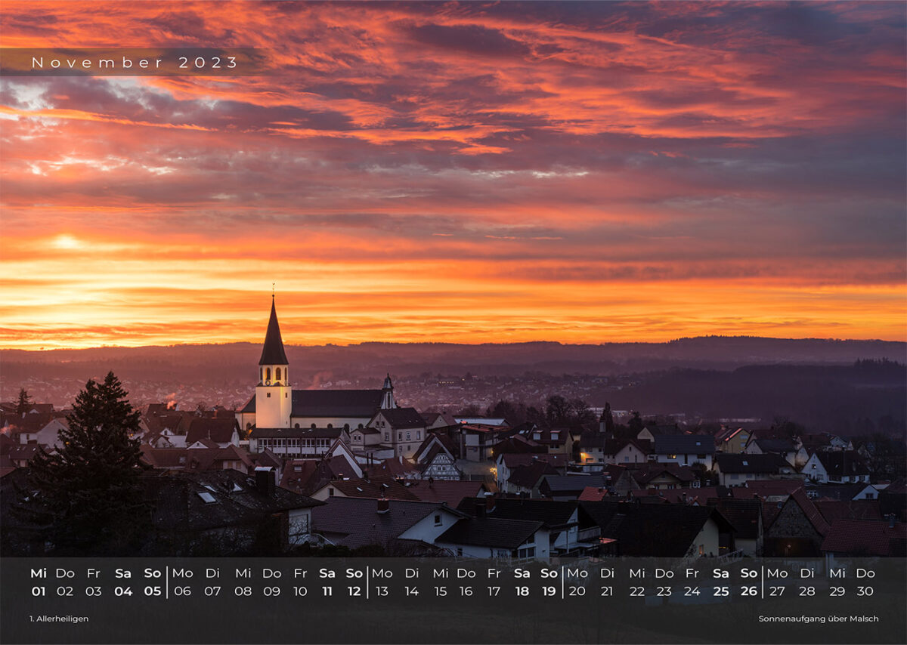Select date 16 under Do
Viewport: 907px width, 645px height.
466,591
